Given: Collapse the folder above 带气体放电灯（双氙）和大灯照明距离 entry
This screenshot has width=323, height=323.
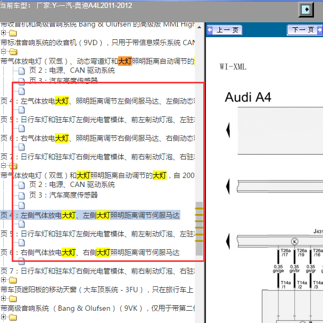Looking at the screenshot, I should [x=3, y=165].
